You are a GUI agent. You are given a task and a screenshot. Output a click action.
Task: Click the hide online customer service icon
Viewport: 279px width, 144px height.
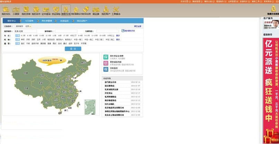(273, 10)
